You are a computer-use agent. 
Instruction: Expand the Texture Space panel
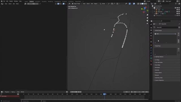pos(158,73)
